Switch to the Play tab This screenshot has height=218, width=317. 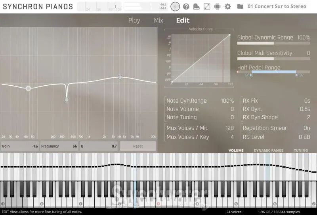pos(134,21)
